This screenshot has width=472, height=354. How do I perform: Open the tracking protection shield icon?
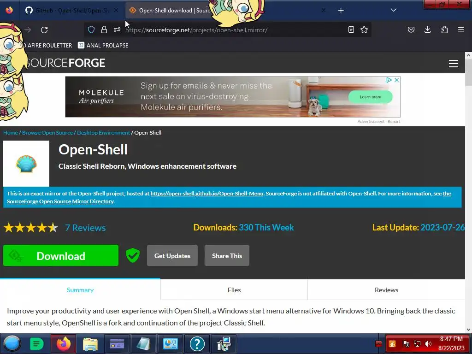(91, 29)
